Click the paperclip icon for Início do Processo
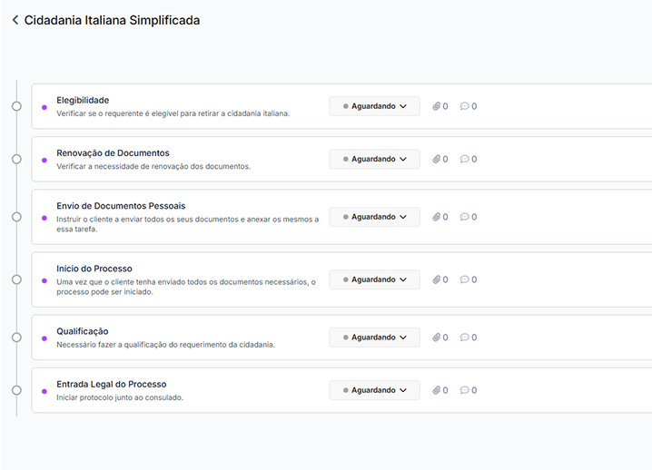This screenshot has width=652, height=470. point(437,279)
